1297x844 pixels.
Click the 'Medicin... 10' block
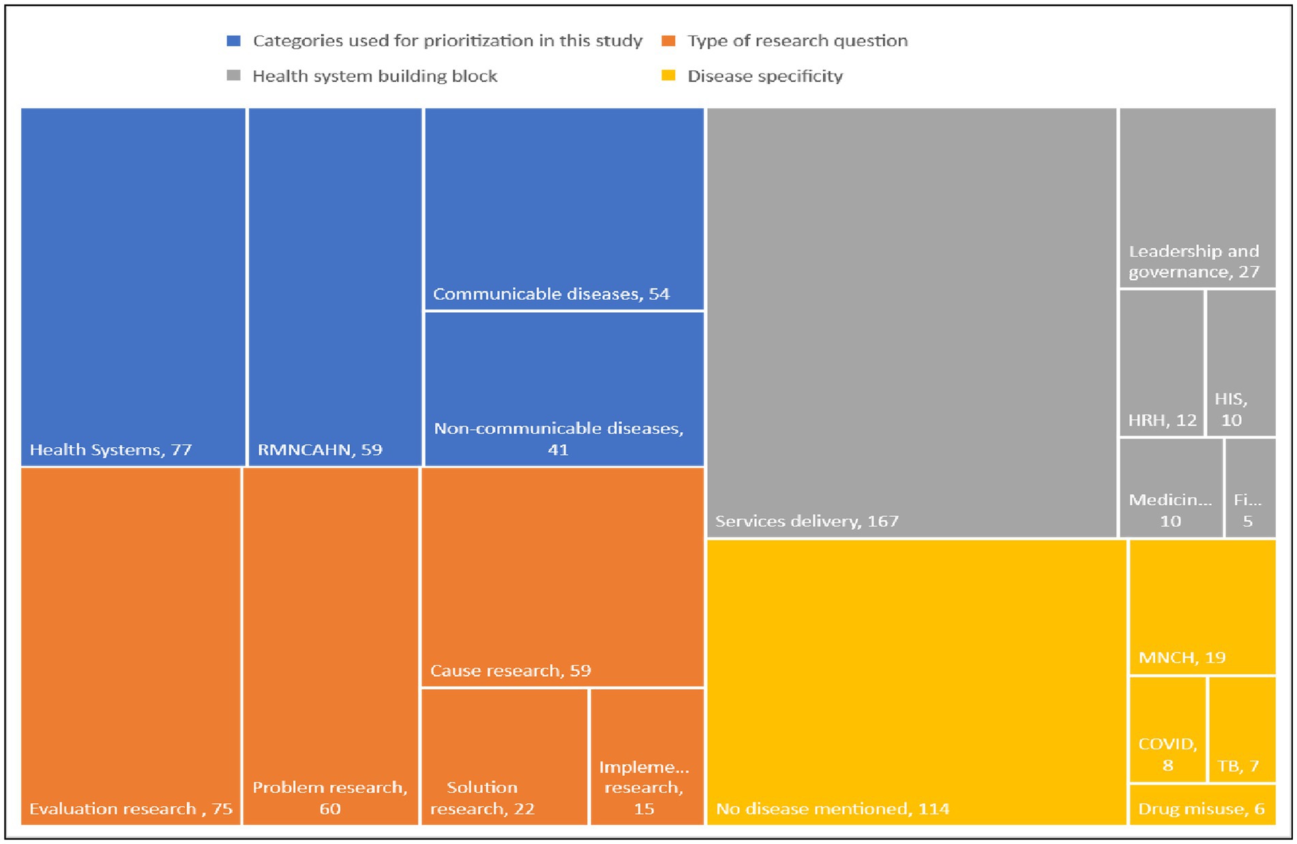tap(1171, 488)
